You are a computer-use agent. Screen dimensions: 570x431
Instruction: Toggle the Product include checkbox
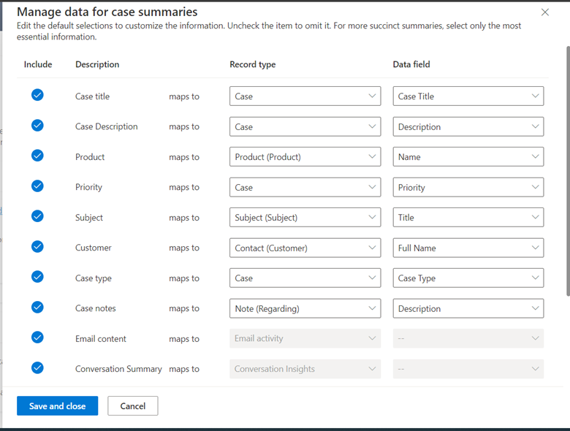37,156
